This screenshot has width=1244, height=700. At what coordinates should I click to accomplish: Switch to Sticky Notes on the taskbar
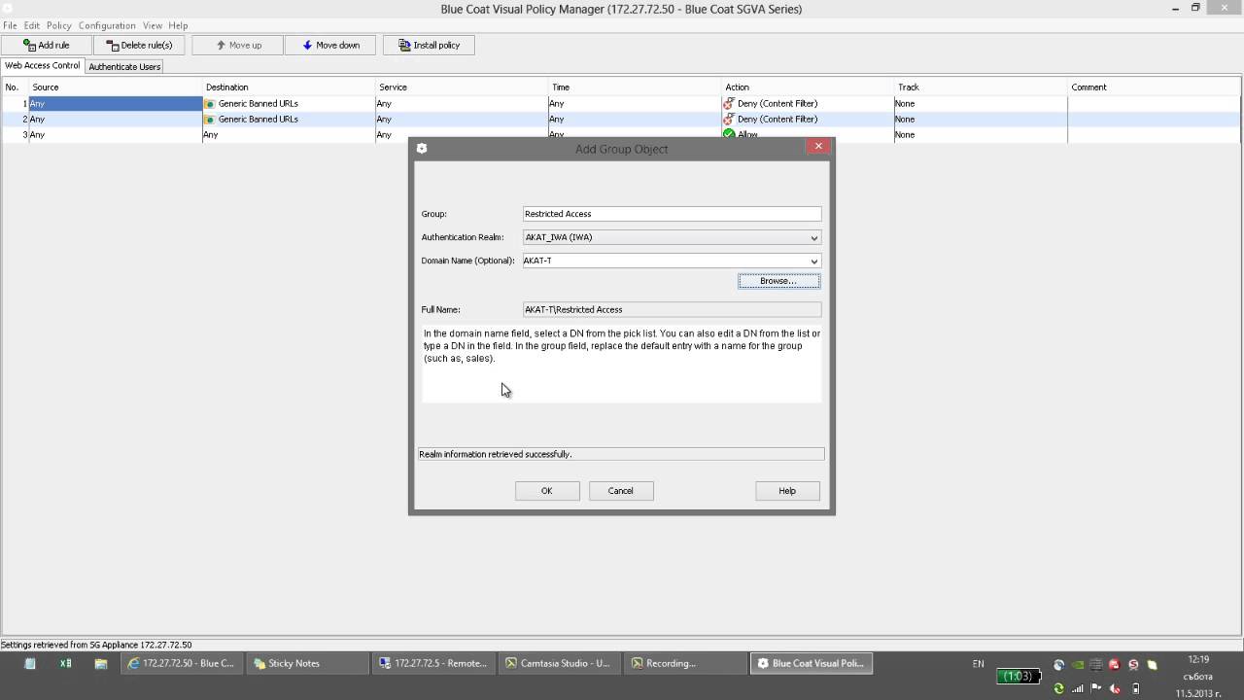coord(306,664)
